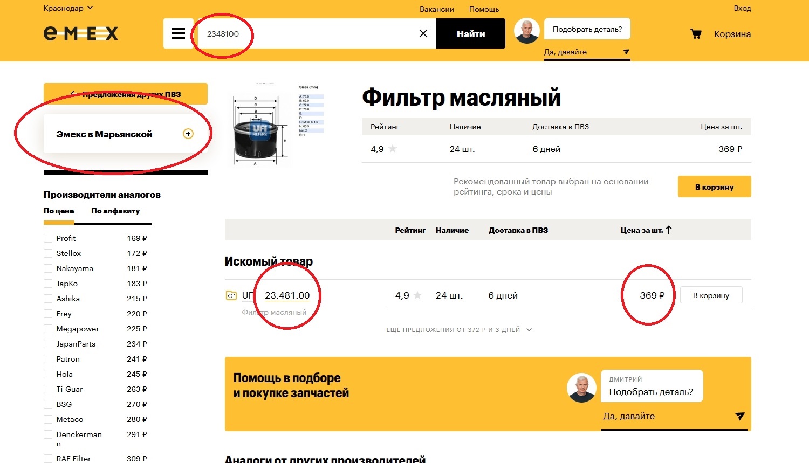Sort by 'Доставка в ПВЗ' column header

518,230
